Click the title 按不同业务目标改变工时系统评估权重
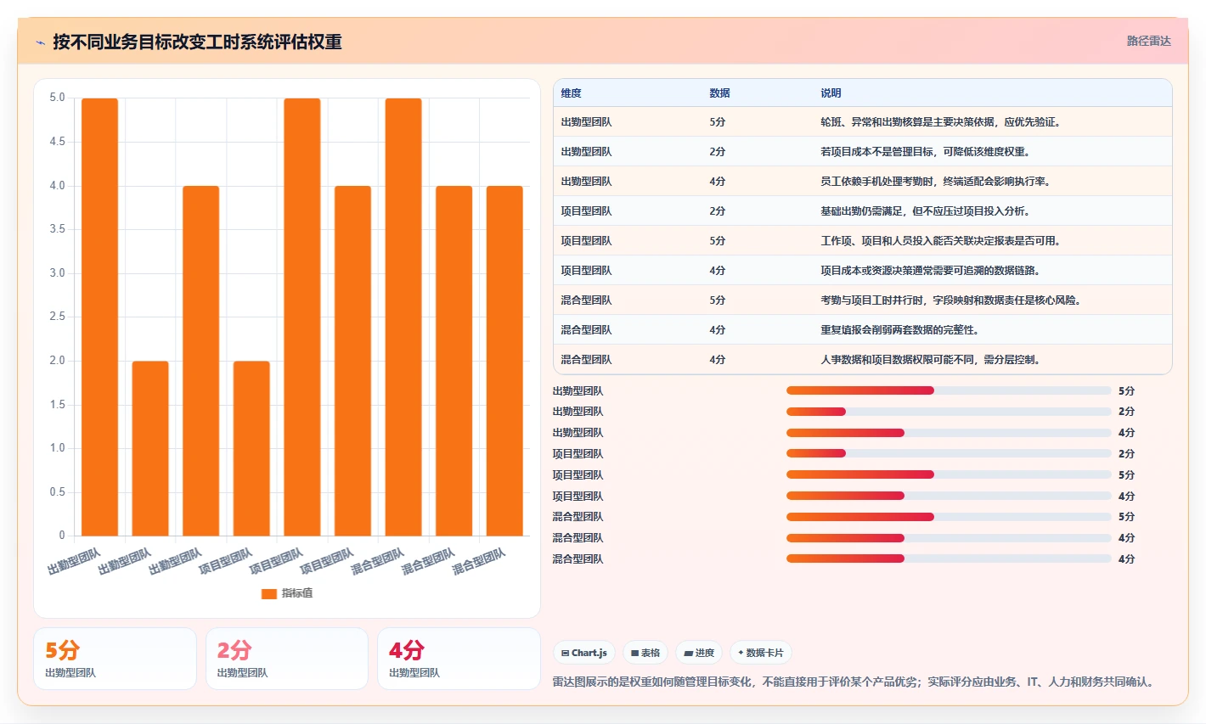This screenshot has height=724, width=1206. pyautogui.click(x=197, y=42)
